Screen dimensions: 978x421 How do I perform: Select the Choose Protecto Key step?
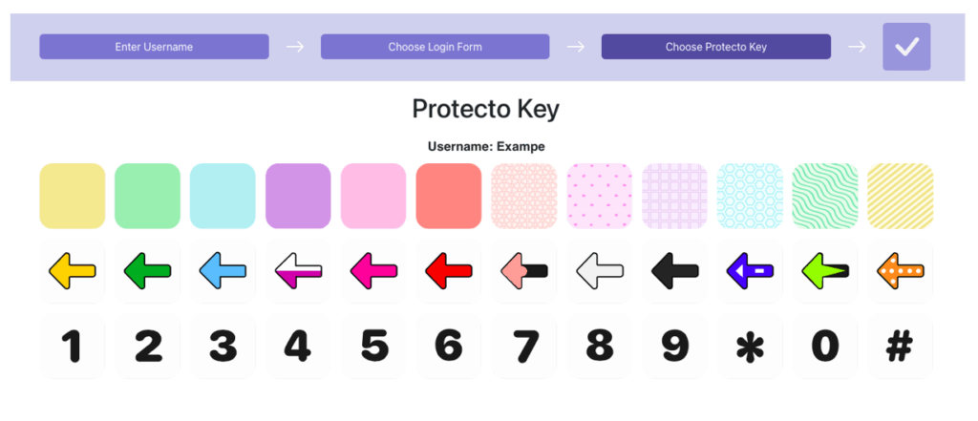click(716, 47)
